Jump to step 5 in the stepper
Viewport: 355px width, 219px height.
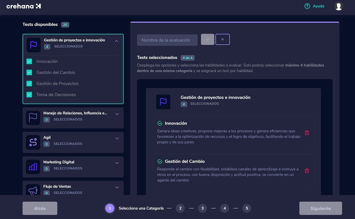[247, 208]
